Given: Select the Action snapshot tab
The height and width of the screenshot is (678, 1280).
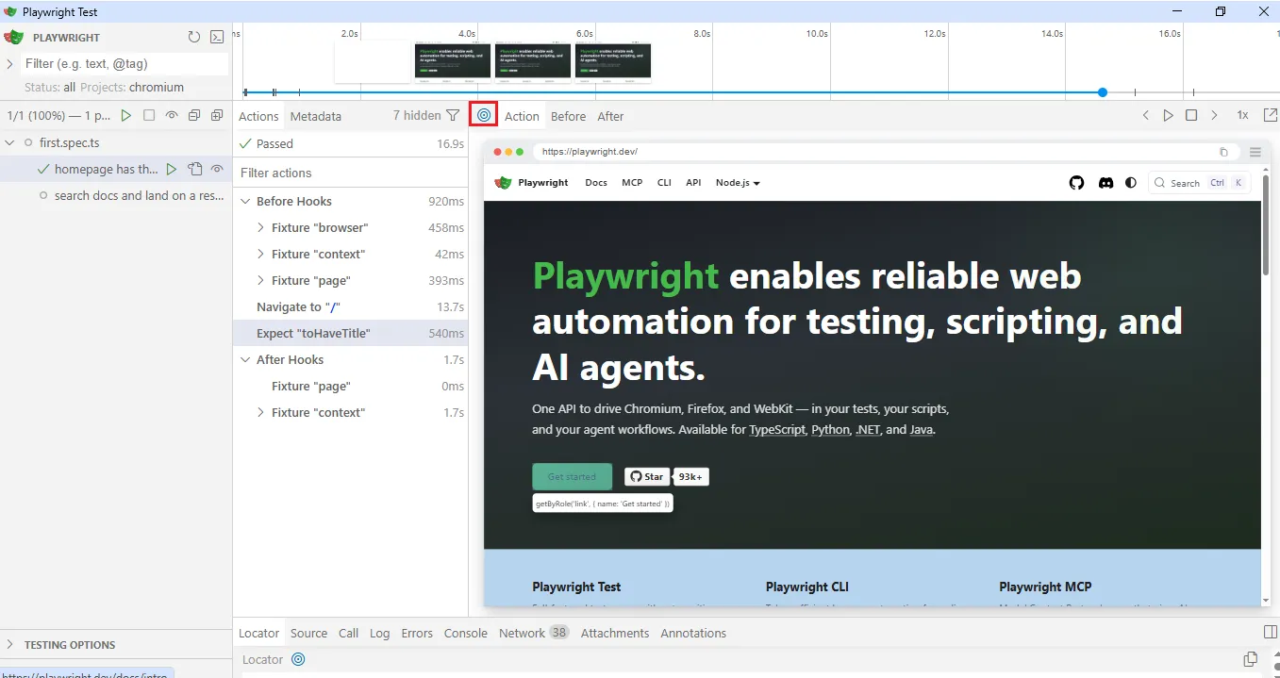Looking at the screenshot, I should 522,116.
